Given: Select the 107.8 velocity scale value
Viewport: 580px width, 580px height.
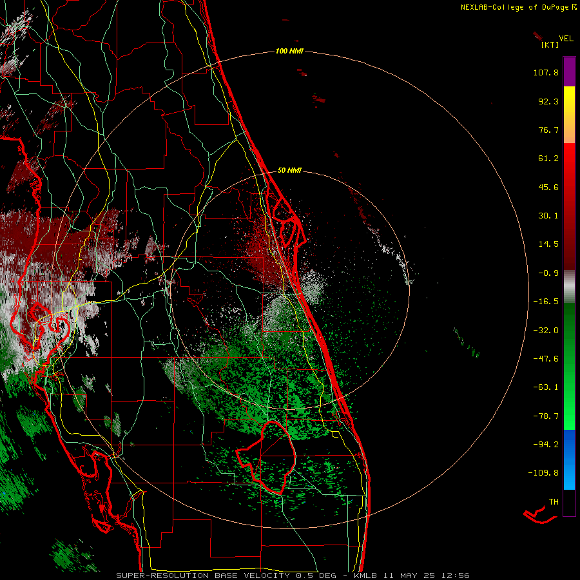Looking at the screenshot, I should [x=546, y=72].
